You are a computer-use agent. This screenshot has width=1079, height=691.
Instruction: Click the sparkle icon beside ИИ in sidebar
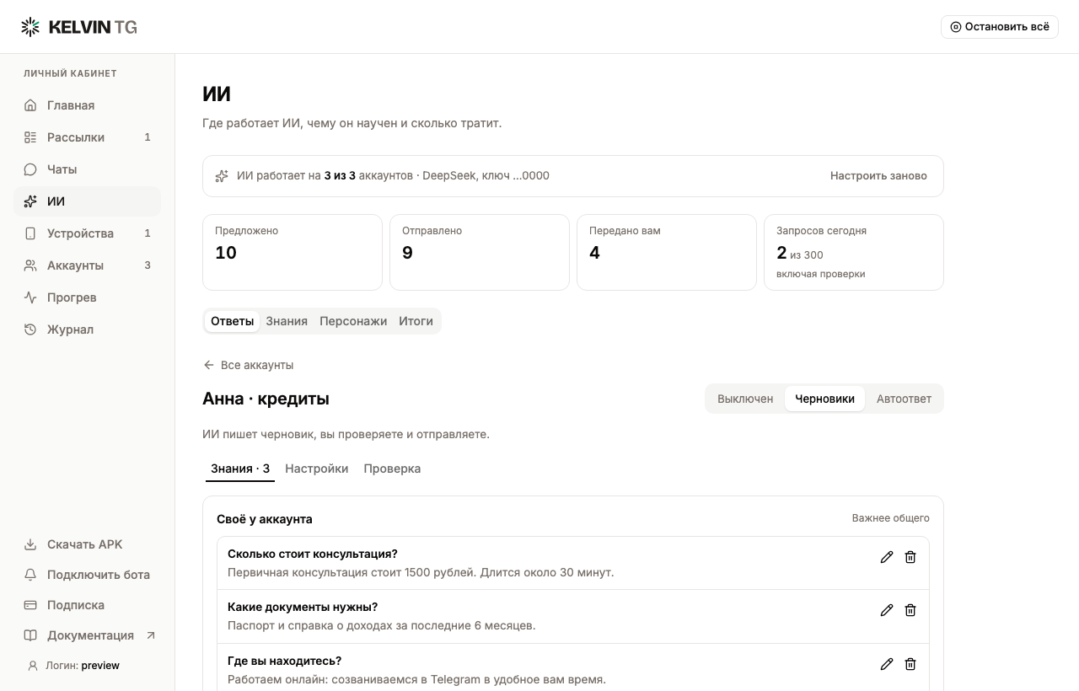(x=30, y=201)
